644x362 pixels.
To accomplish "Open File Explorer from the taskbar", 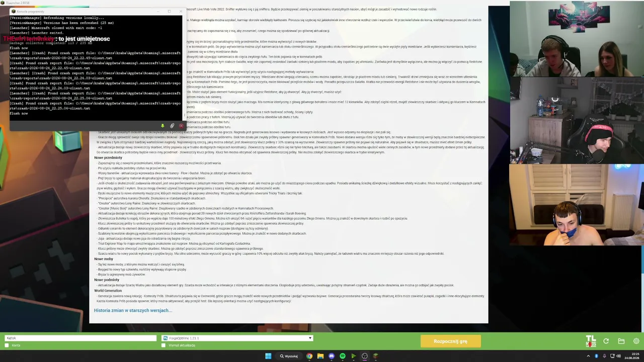I will [320, 356].
